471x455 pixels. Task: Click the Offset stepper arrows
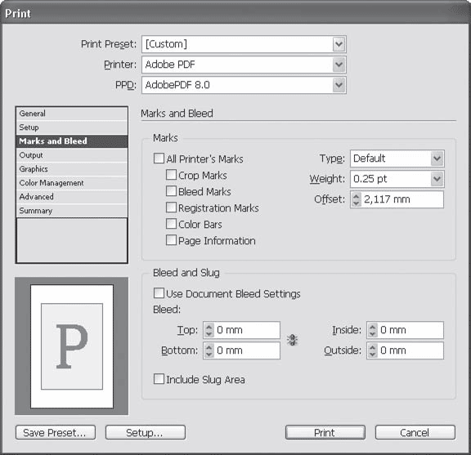tap(357, 199)
